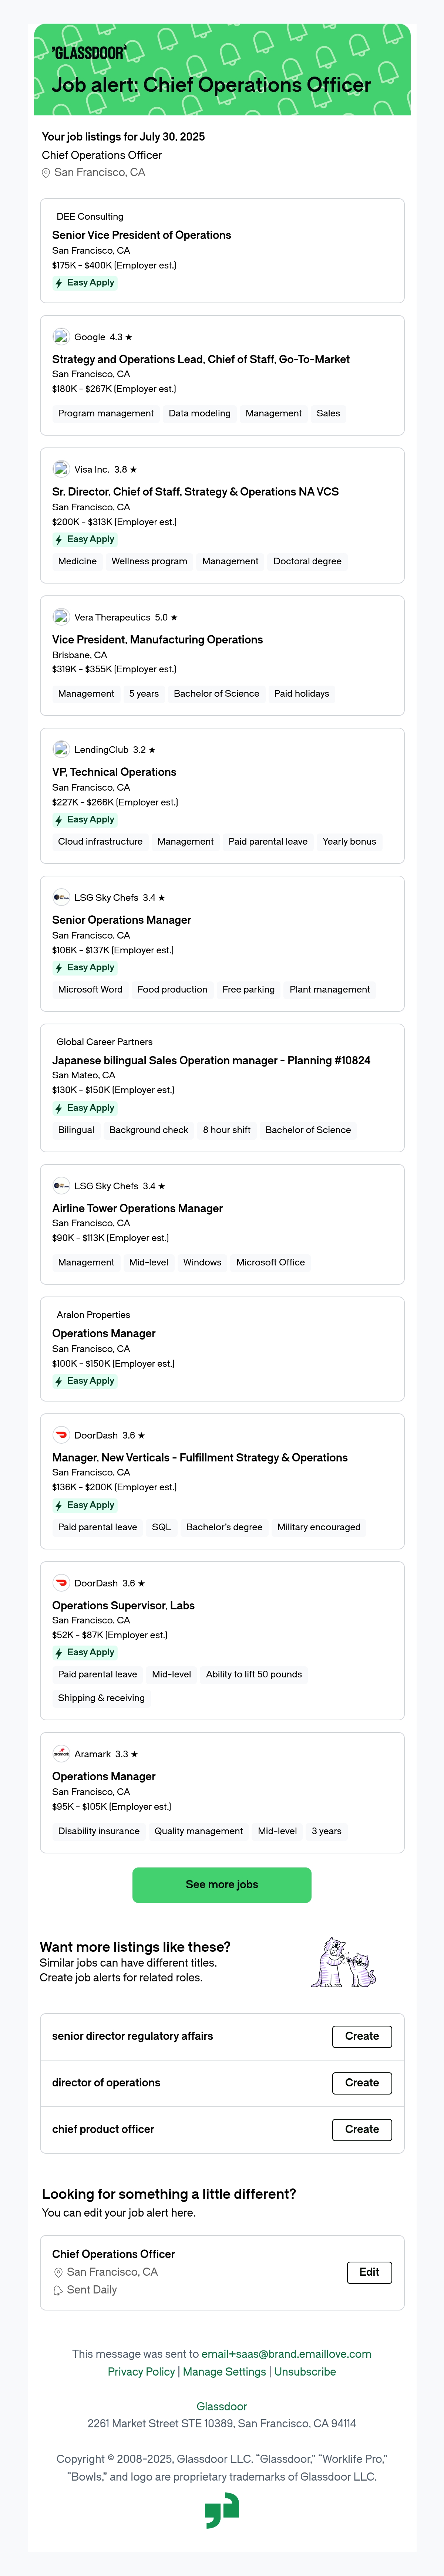The height and width of the screenshot is (2576, 444).
Task: Click the Disability insurance tag
Action: 99,1831
